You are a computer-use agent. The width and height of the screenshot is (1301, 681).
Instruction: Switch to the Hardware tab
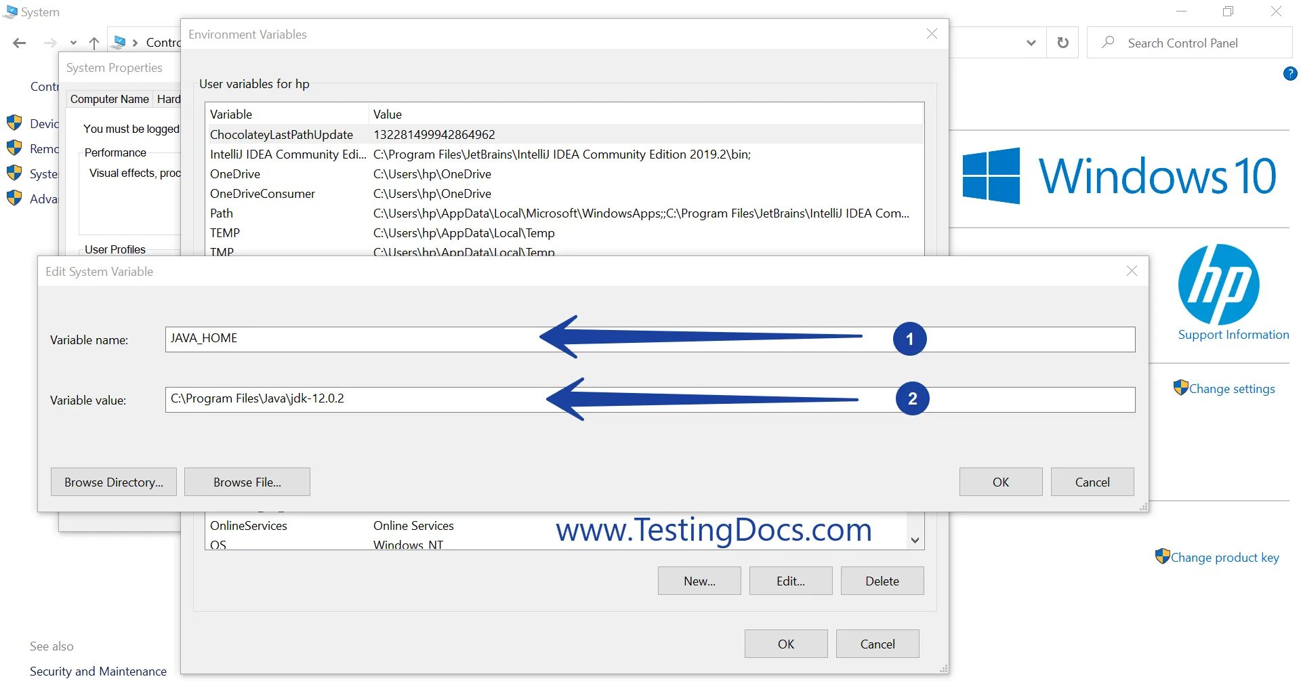(169, 99)
